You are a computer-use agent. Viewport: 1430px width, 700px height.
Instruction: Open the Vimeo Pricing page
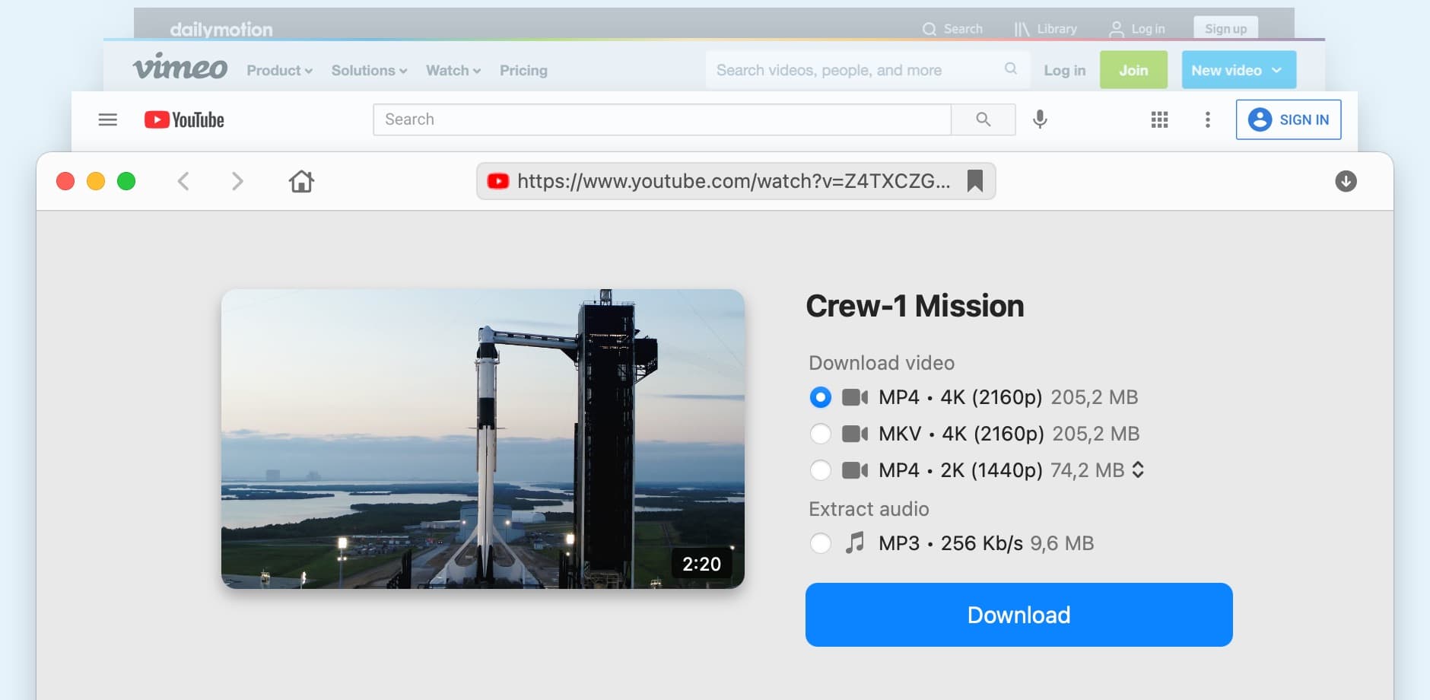click(x=523, y=71)
